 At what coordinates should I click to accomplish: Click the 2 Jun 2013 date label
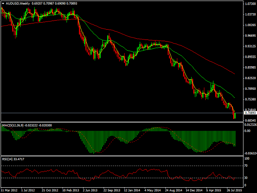pos(90,191)
